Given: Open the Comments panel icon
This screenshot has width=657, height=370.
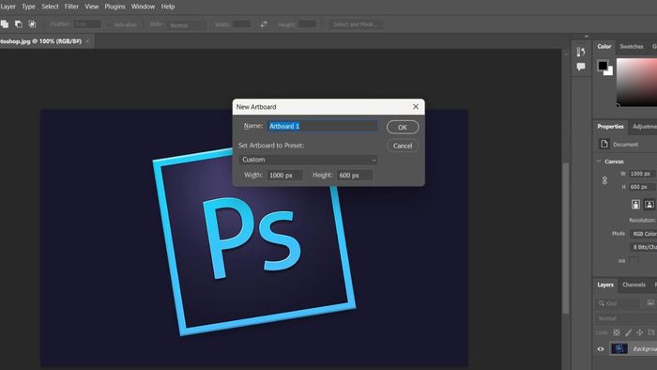Looking at the screenshot, I should [581, 67].
